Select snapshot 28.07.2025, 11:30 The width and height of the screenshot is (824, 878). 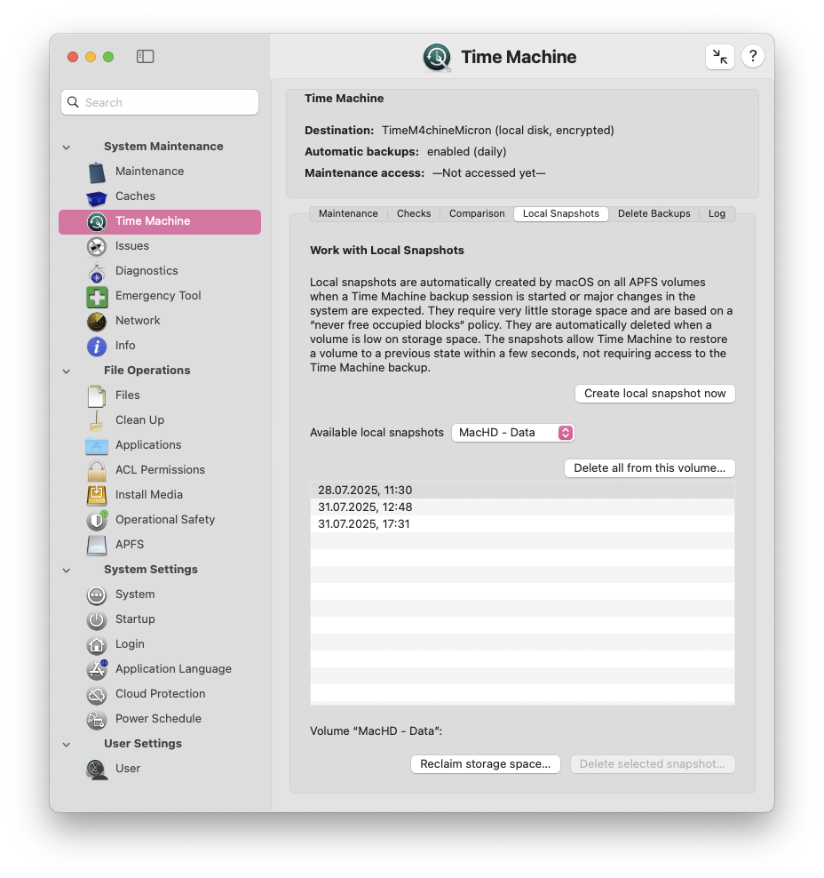pos(522,491)
